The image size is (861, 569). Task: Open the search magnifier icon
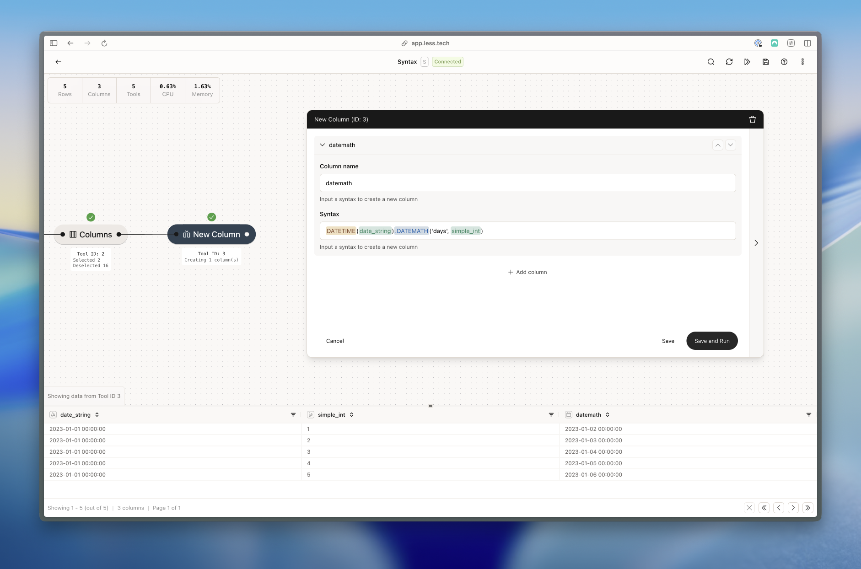[x=711, y=62]
